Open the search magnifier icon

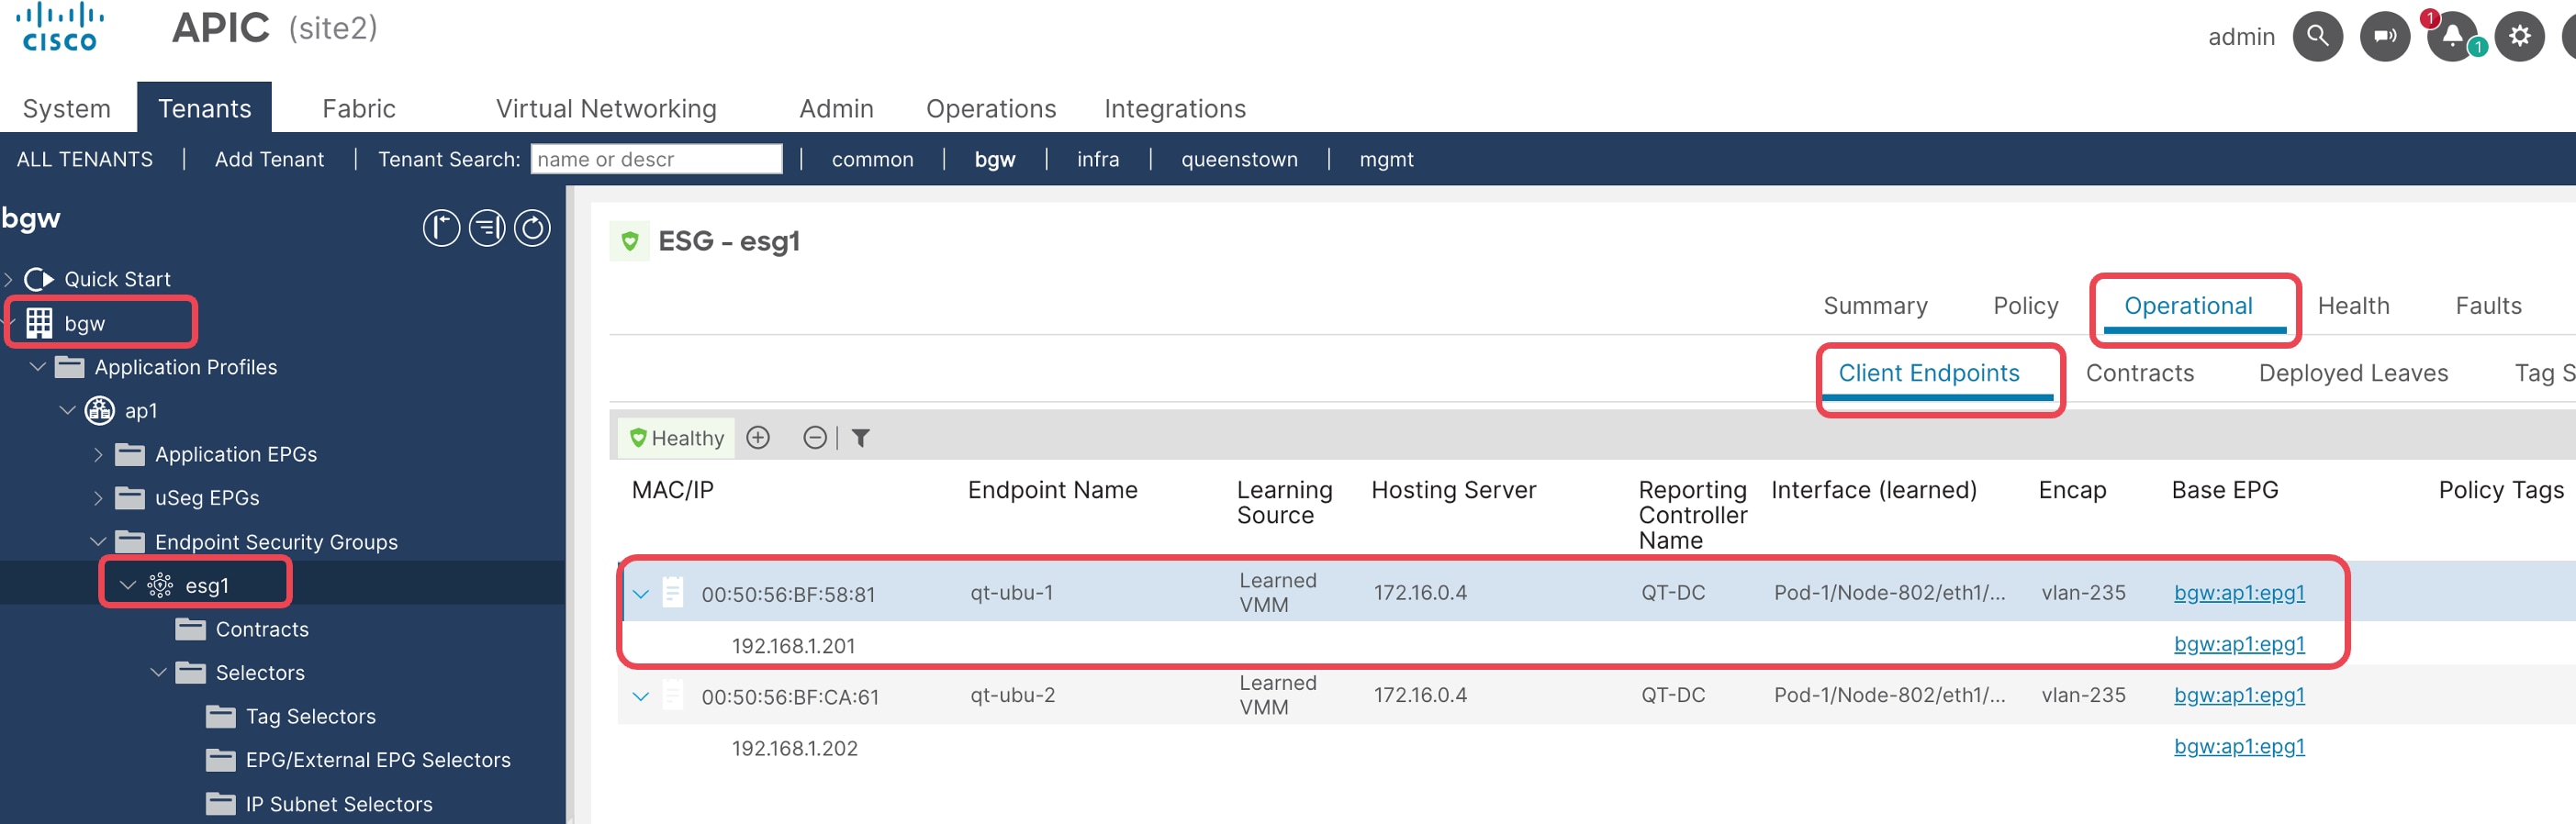coord(2317,37)
